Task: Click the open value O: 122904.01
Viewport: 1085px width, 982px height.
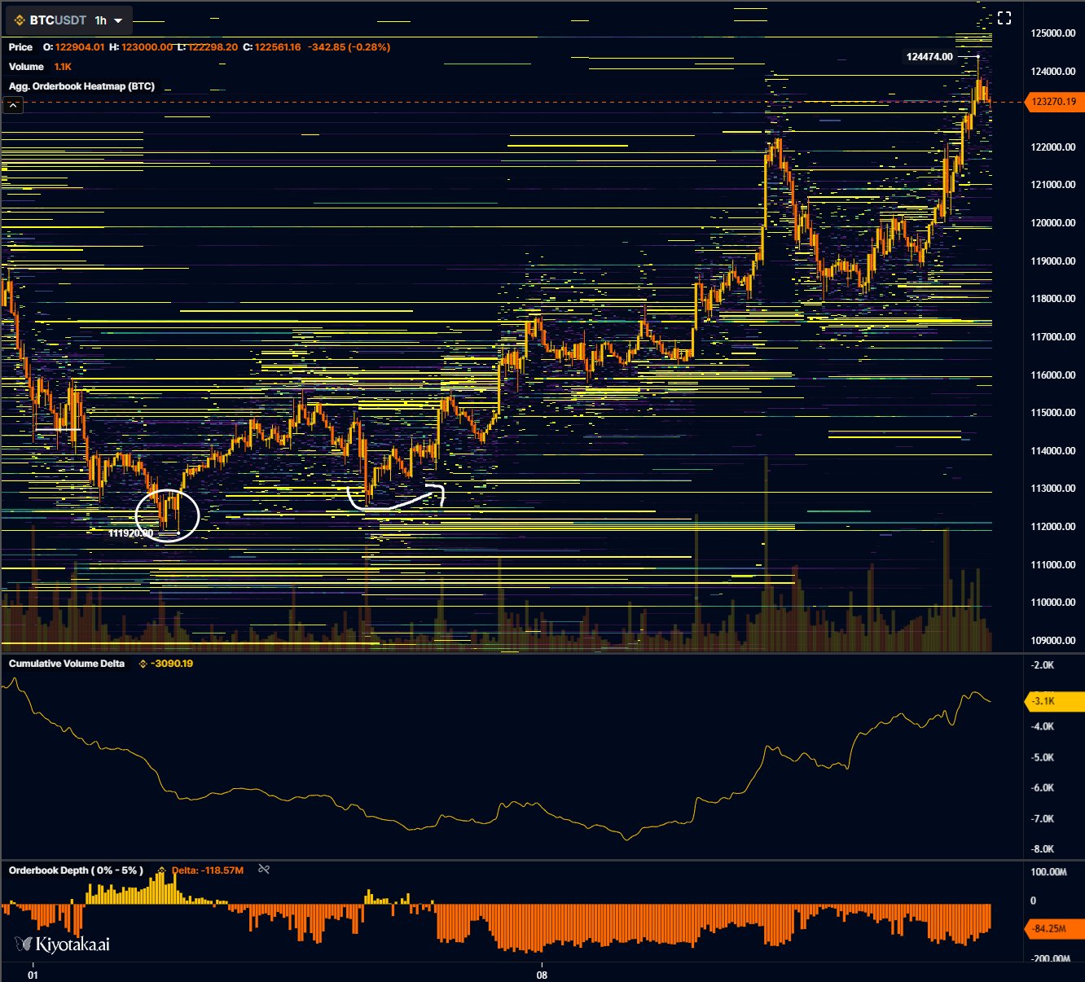Action: (x=74, y=47)
